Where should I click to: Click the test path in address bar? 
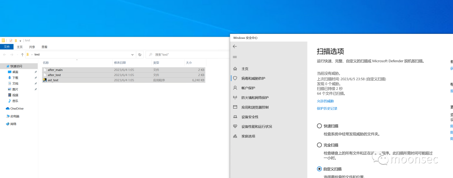coord(37,54)
